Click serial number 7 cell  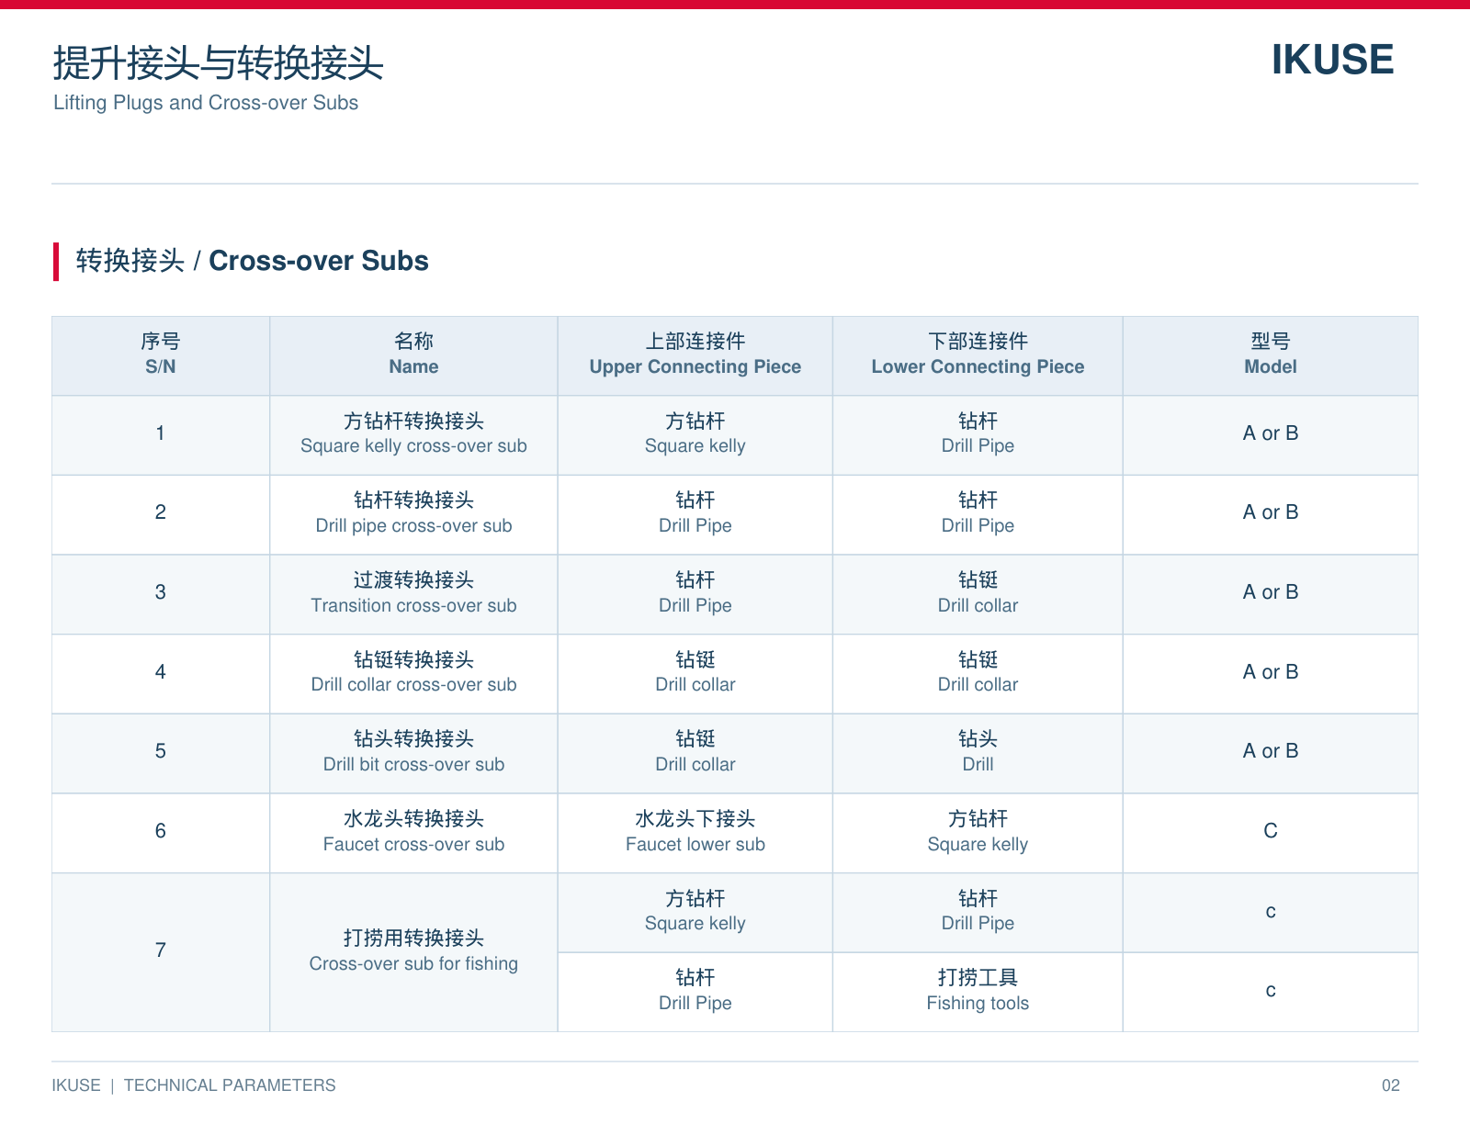click(161, 952)
